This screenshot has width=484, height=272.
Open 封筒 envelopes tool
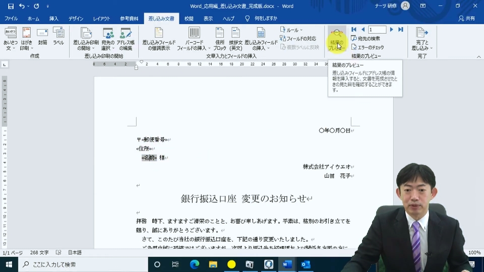pos(42,37)
